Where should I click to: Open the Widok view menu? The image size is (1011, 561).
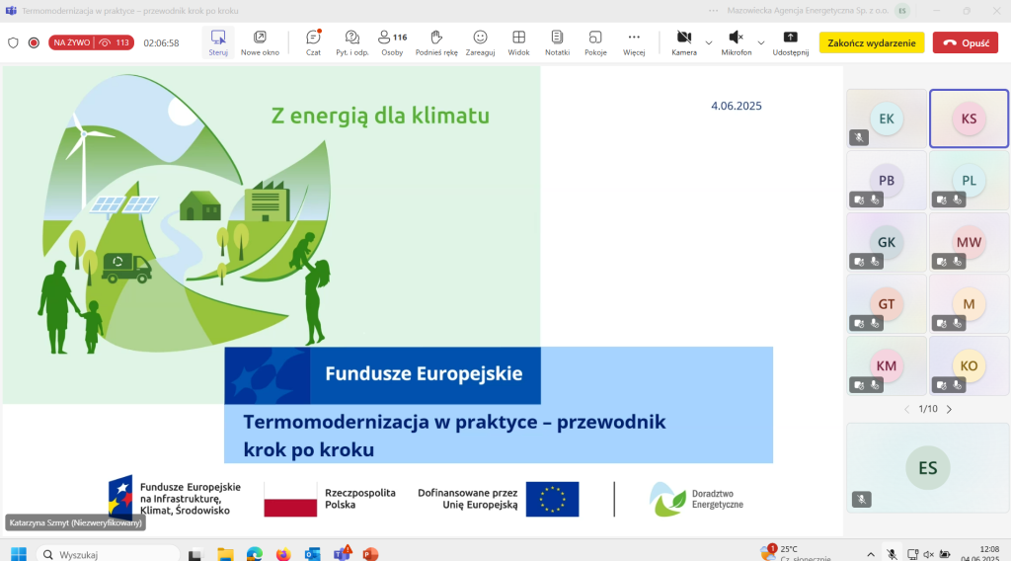(x=518, y=38)
